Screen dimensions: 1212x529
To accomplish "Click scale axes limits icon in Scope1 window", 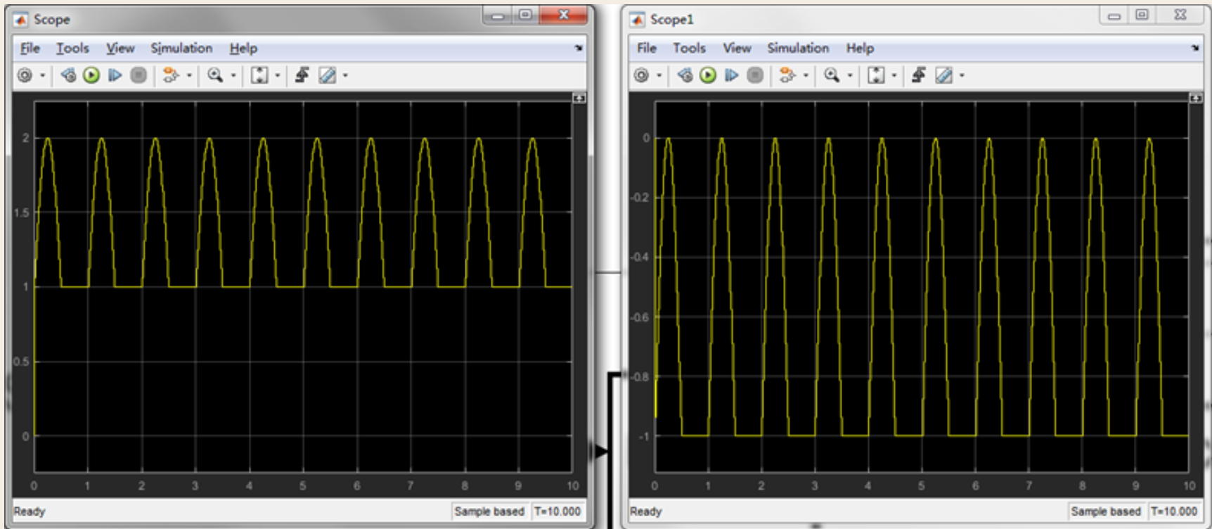I will [x=876, y=75].
